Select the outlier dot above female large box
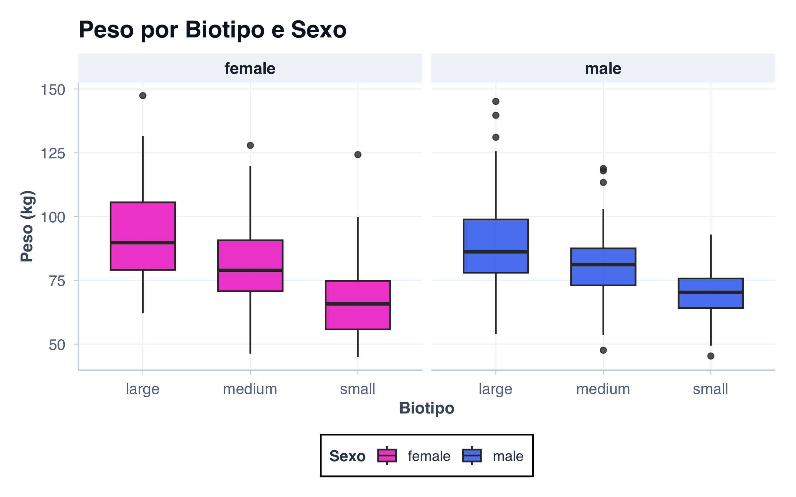The width and height of the screenshot is (796, 497). [x=143, y=96]
